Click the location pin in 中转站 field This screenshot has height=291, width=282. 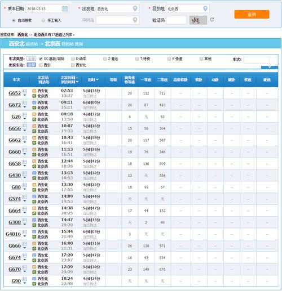coord(135,20)
